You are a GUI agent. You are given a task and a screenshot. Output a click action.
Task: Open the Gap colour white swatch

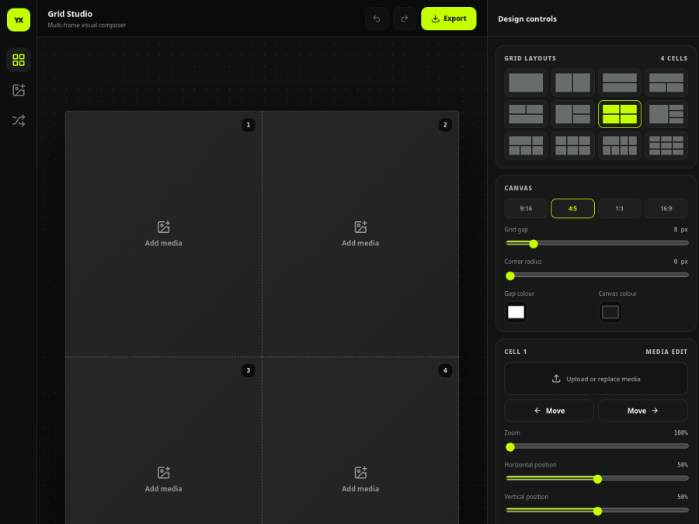point(516,312)
